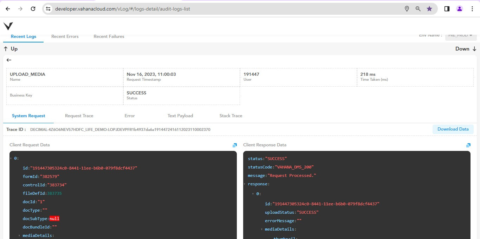Click the request timestamp Nov 16, 2023, 11:00:03
Image resolution: width=480 pixels, height=239 pixels.
coord(151,74)
